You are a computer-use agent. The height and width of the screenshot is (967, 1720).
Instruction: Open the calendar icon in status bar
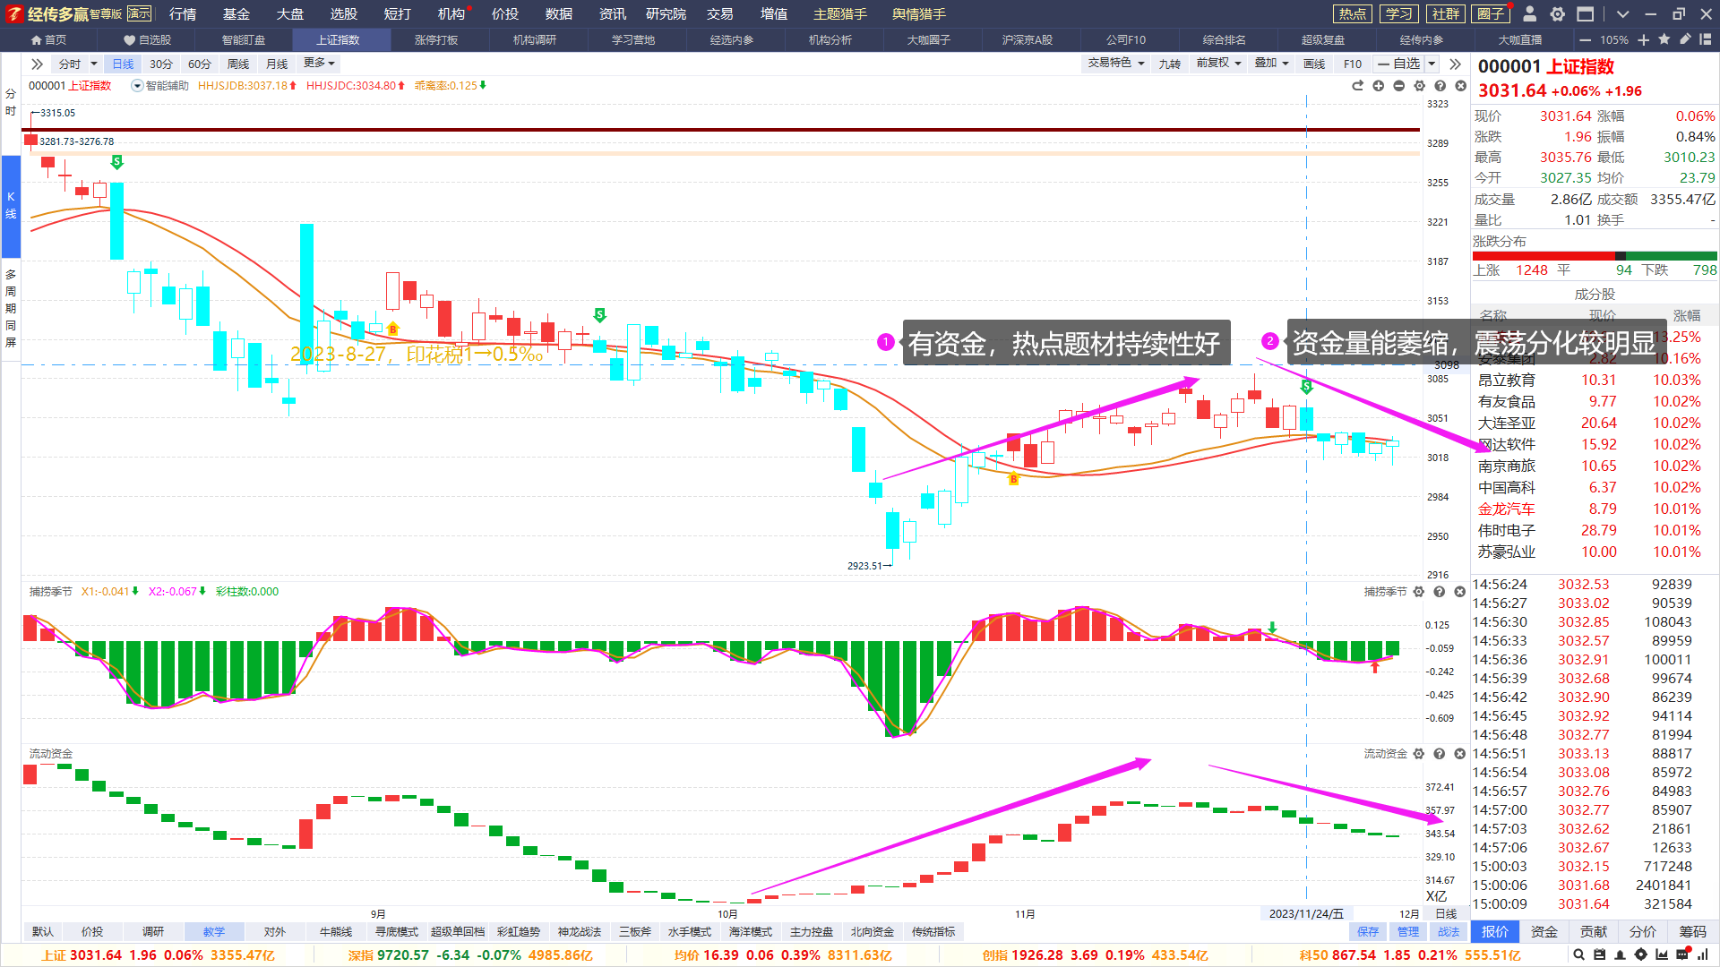tap(1599, 955)
